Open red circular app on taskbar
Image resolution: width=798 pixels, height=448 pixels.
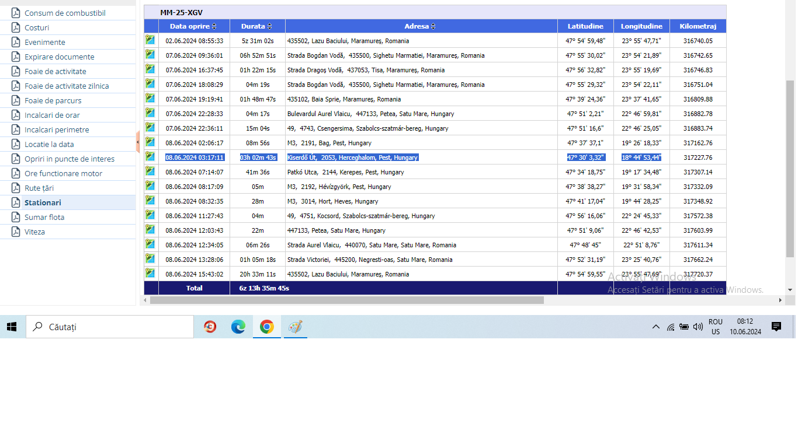pos(210,327)
